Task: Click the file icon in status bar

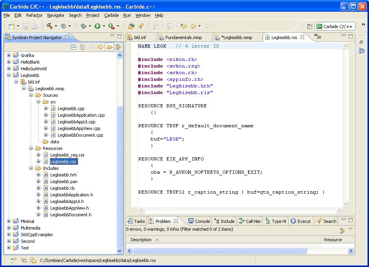Action: click(34, 260)
